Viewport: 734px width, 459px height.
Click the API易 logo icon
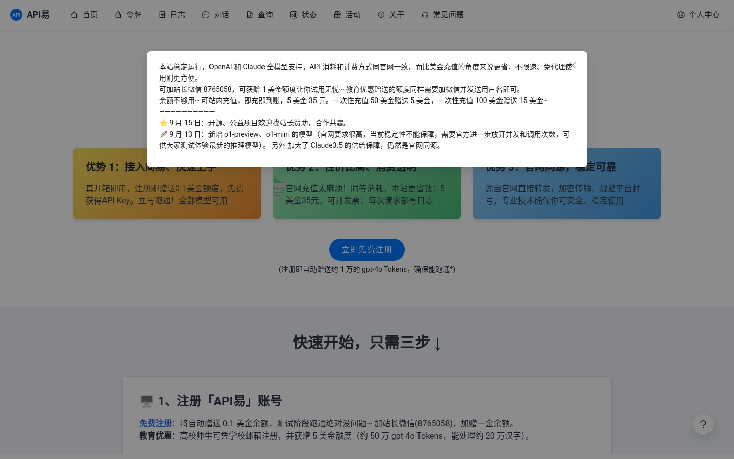point(16,15)
